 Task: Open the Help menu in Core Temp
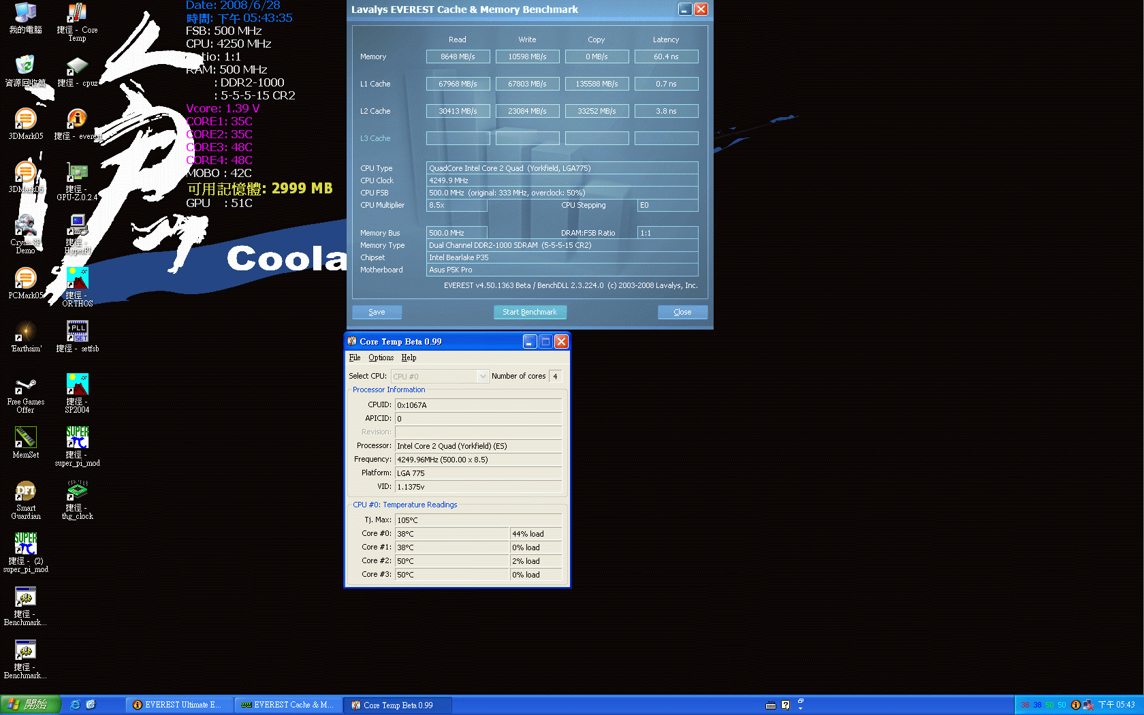click(x=409, y=357)
